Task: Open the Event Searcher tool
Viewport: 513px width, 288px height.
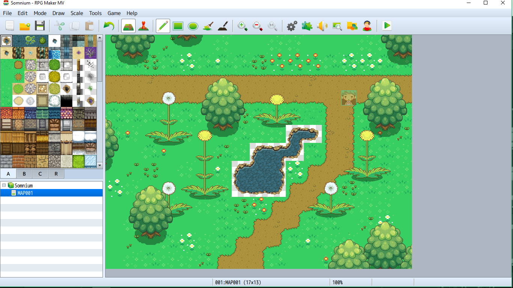Action: pos(337,26)
